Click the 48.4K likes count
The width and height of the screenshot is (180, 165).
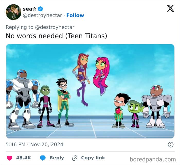(24, 158)
